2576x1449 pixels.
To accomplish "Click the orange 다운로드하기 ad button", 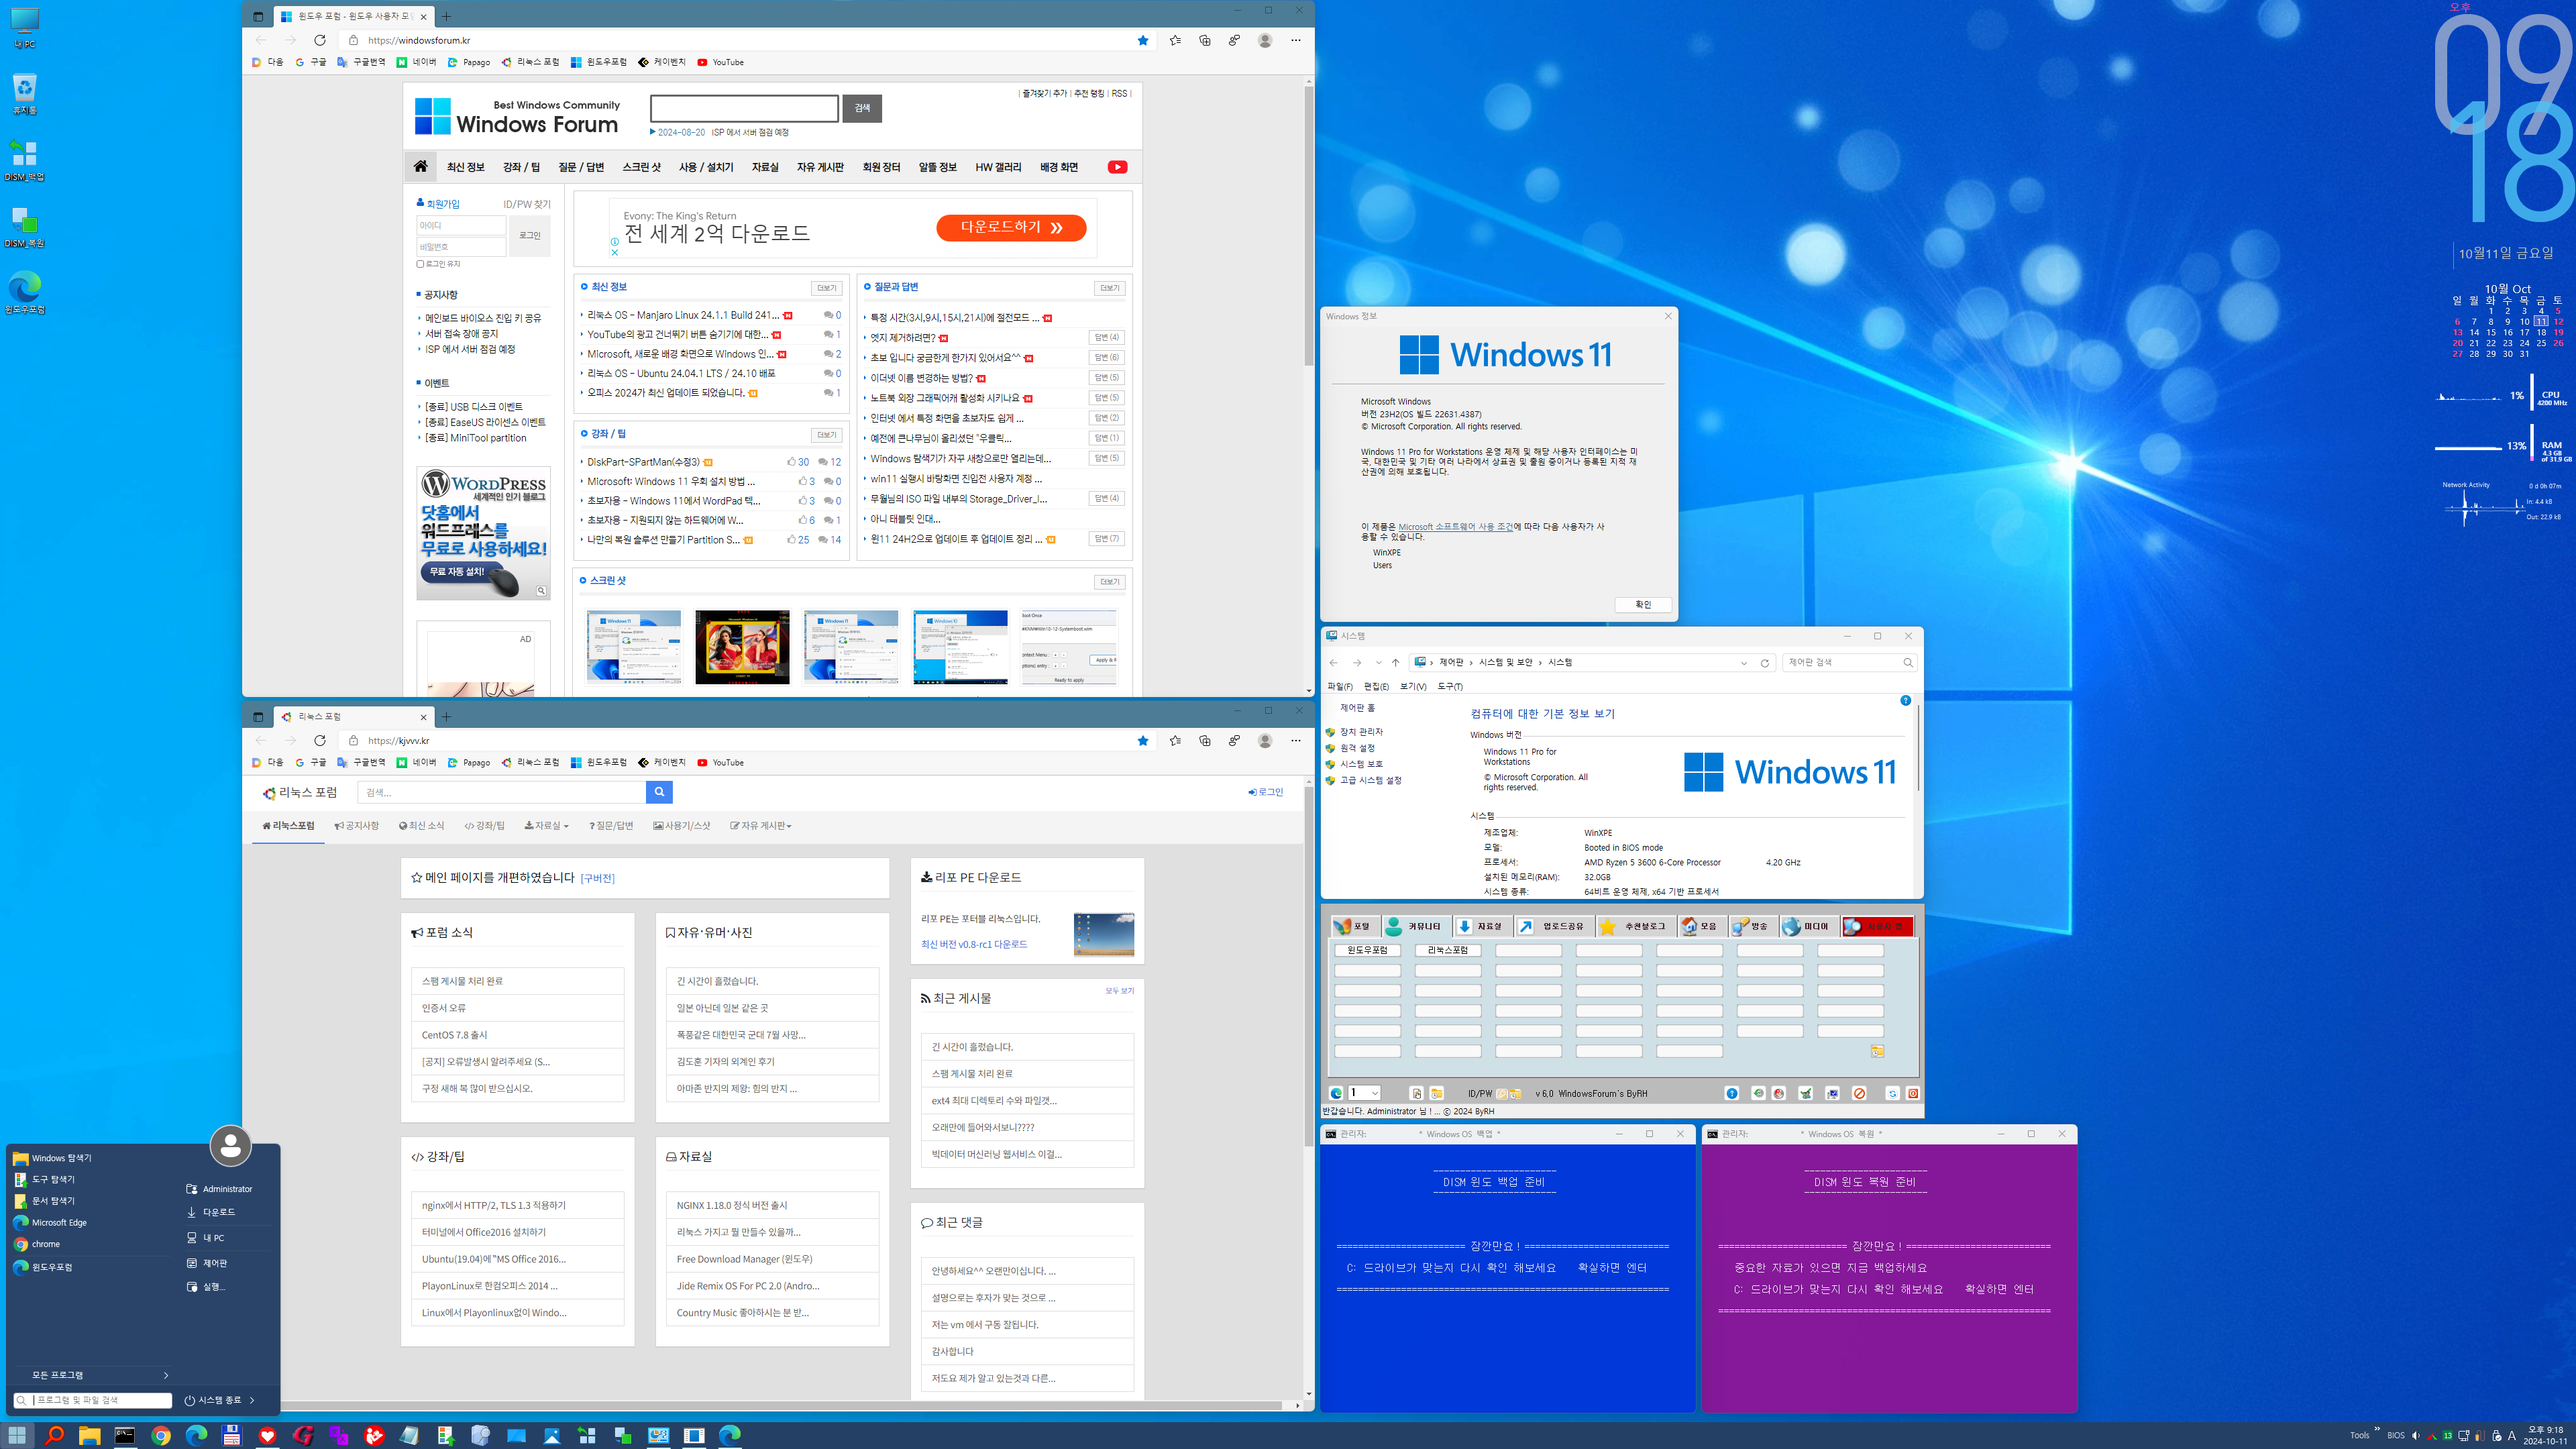I will point(1011,228).
